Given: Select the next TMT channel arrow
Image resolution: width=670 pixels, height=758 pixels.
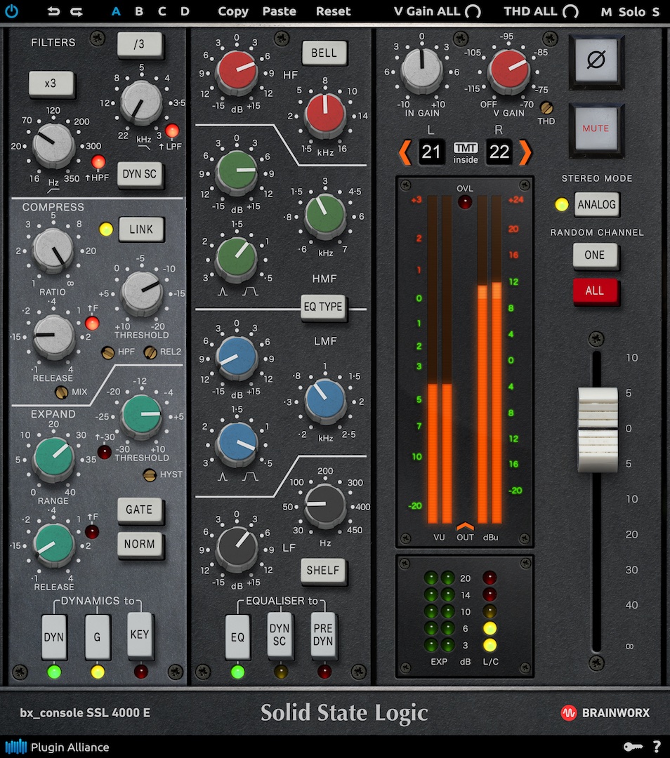Looking at the screenshot, I should pyautogui.click(x=525, y=152).
